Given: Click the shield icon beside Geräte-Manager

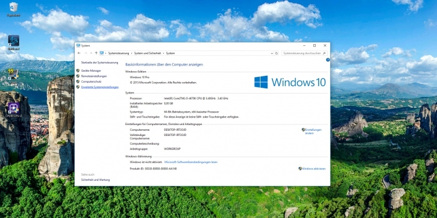Looking at the screenshot, I should coord(78,71).
